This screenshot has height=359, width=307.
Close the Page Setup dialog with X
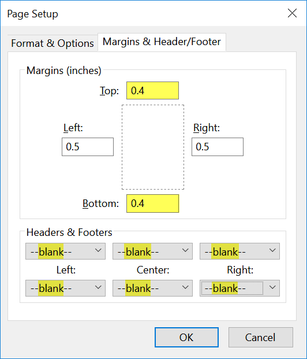pyautogui.click(x=292, y=13)
